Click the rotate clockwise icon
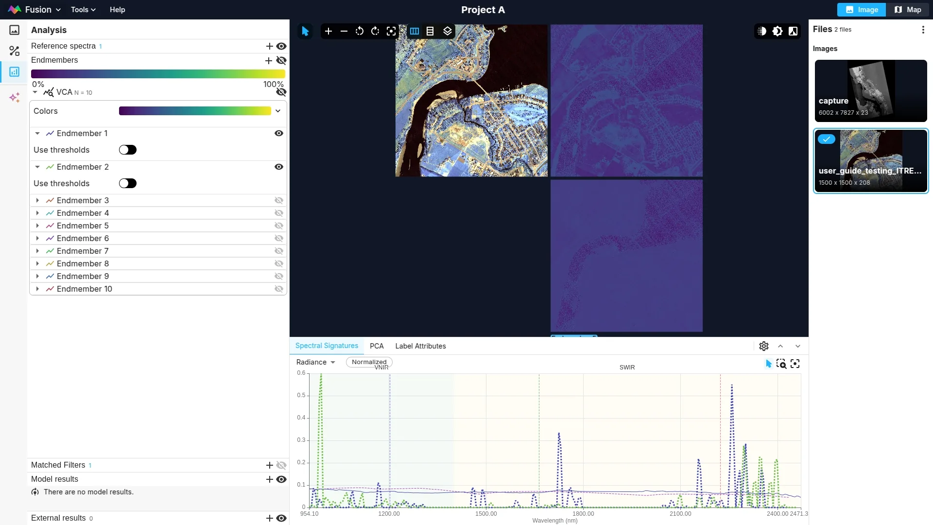933x525 pixels. (x=375, y=31)
